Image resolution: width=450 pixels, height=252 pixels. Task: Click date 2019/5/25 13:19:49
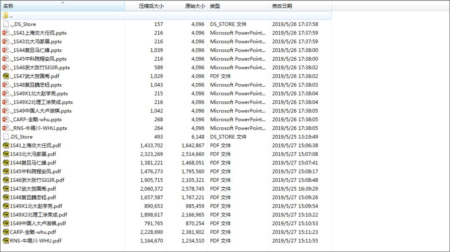[295, 137]
